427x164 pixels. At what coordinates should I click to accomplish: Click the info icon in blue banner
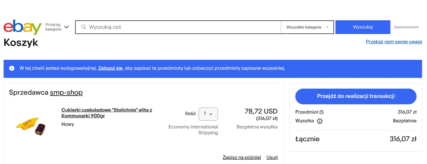(x=12, y=68)
